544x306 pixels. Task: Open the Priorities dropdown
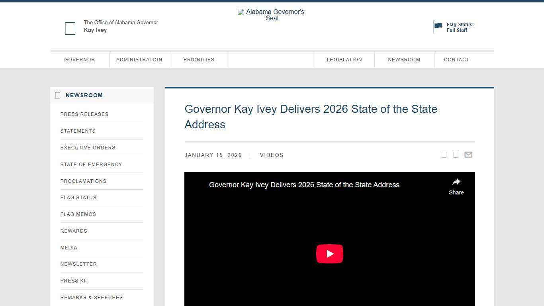[x=199, y=59]
